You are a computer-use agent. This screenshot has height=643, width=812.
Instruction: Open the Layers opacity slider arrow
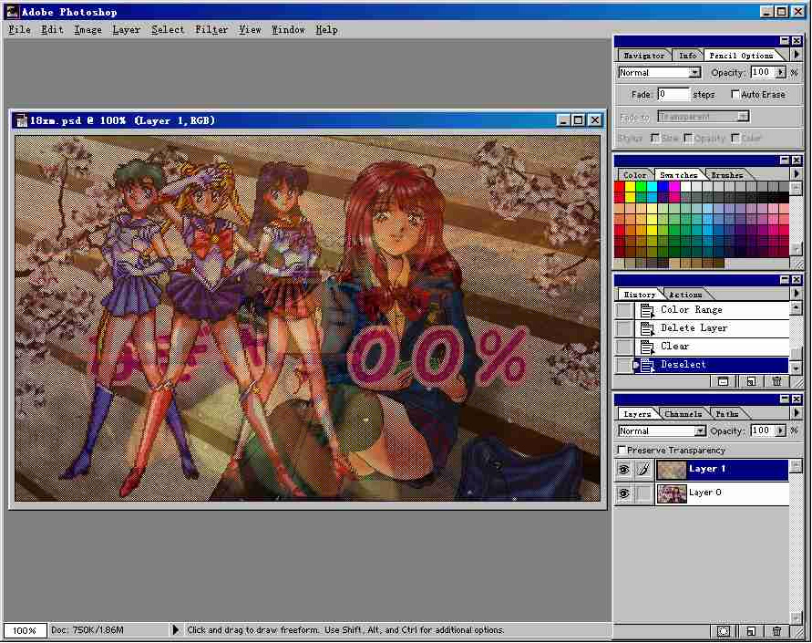tap(780, 430)
